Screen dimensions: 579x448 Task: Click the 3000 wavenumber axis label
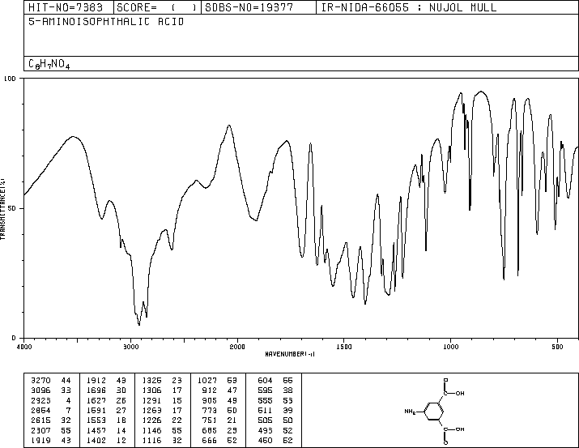(x=130, y=347)
